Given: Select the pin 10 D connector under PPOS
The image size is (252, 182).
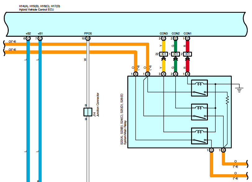Looking at the screenshot, I should point(88,39).
